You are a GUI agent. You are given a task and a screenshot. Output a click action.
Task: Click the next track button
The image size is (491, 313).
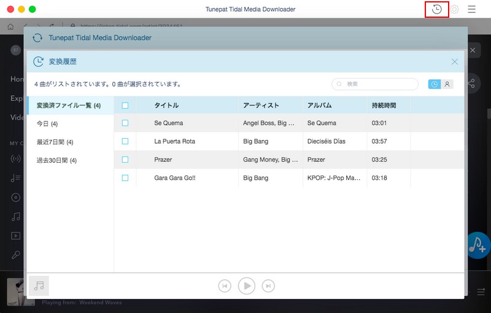[x=268, y=286]
